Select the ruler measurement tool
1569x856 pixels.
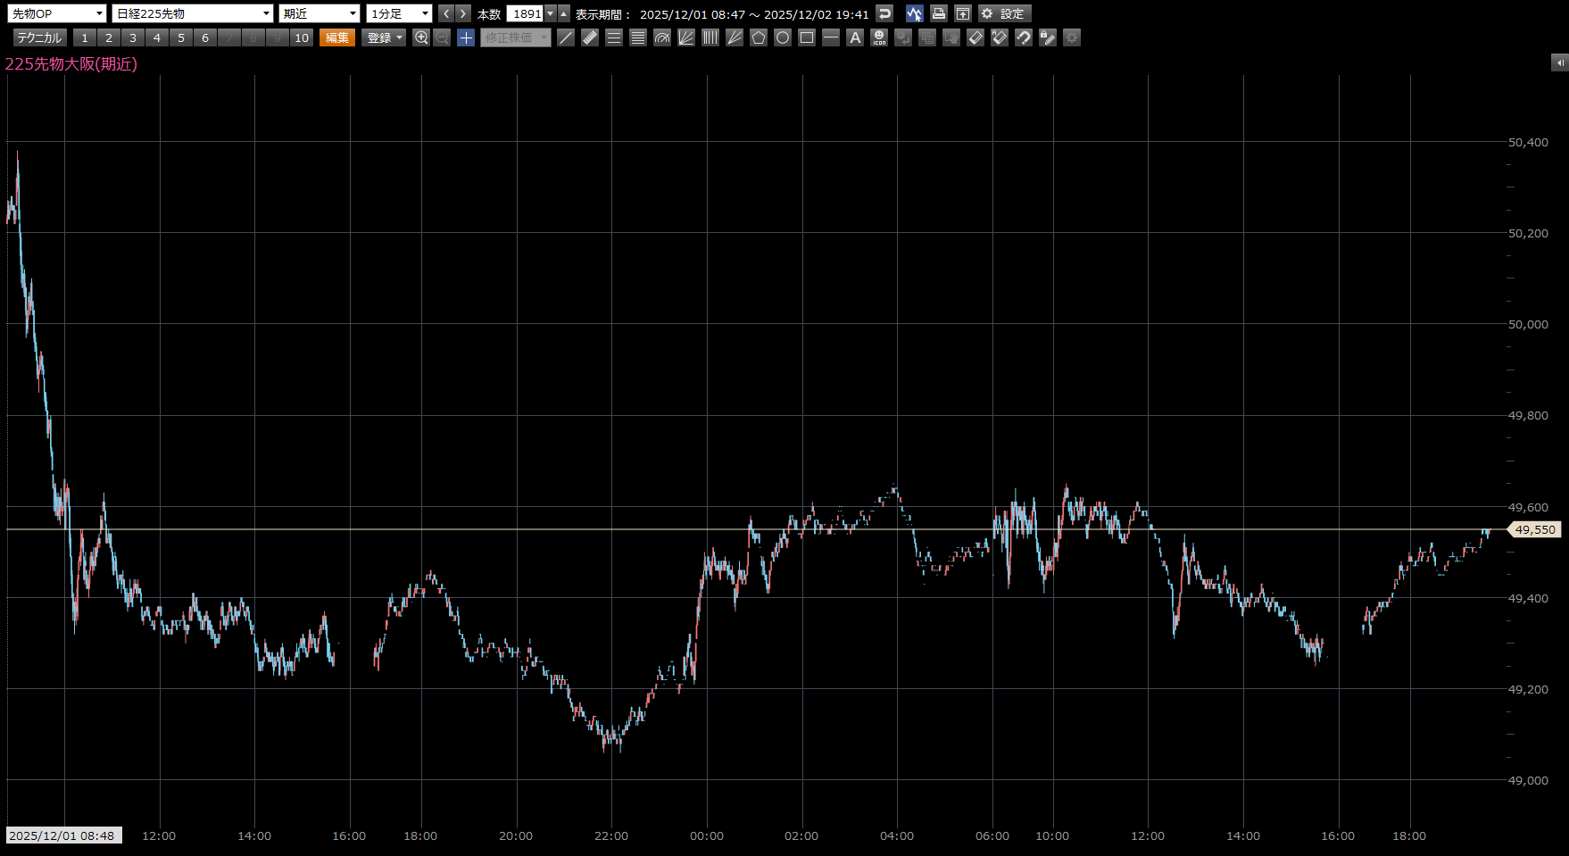[x=590, y=37]
